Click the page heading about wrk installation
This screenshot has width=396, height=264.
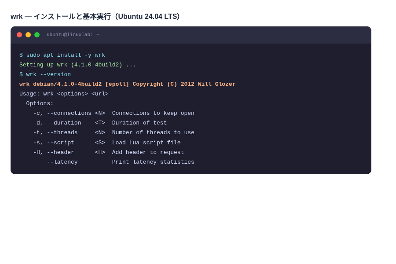click(x=95, y=16)
